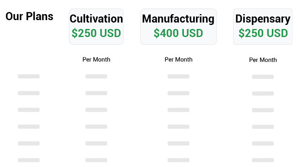Click the $400 USD Manufacturing price
This screenshot has height=167, width=298.
[178, 33]
